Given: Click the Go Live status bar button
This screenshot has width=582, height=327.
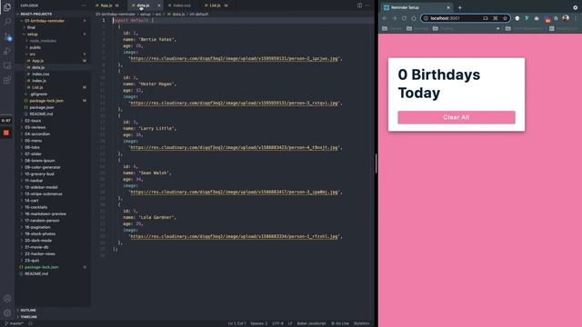Looking at the screenshot, I should [339, 323].
